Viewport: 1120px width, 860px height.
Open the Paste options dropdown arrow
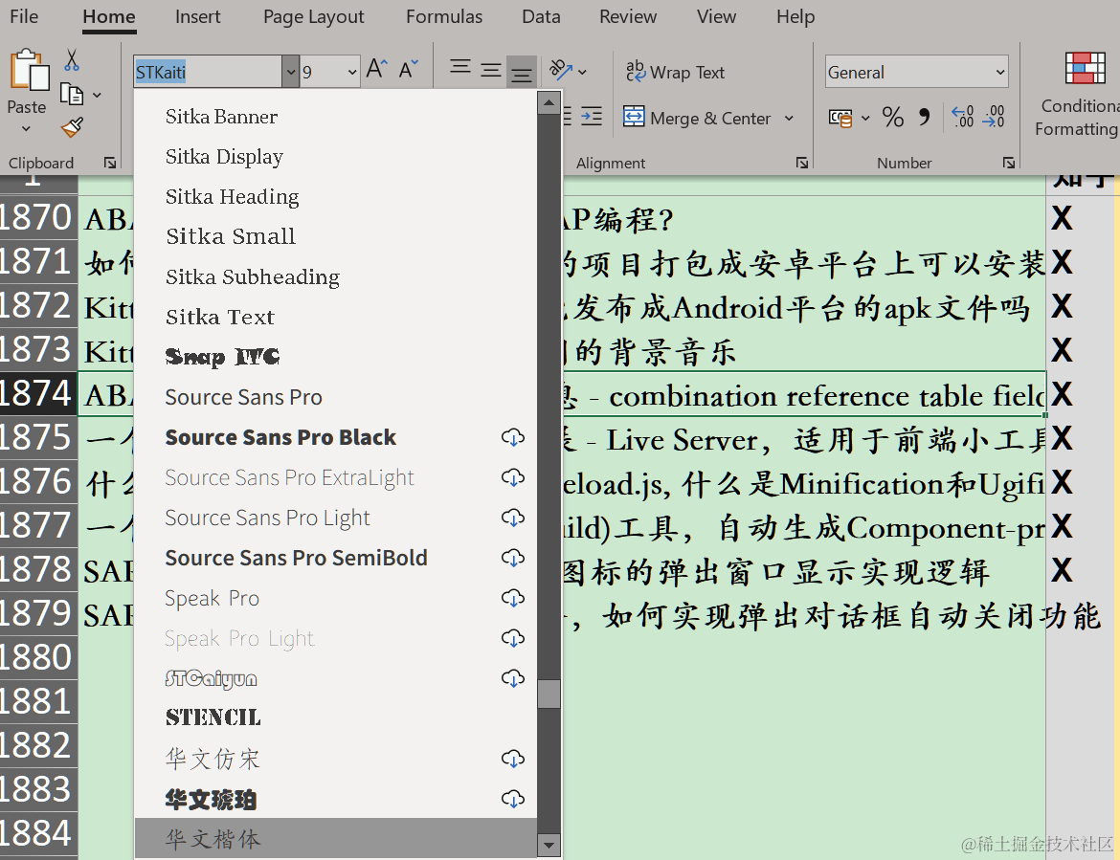tap(27, 129)
